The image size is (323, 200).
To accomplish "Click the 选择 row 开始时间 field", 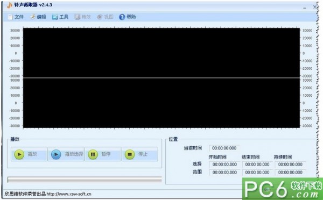I will 224,165.
